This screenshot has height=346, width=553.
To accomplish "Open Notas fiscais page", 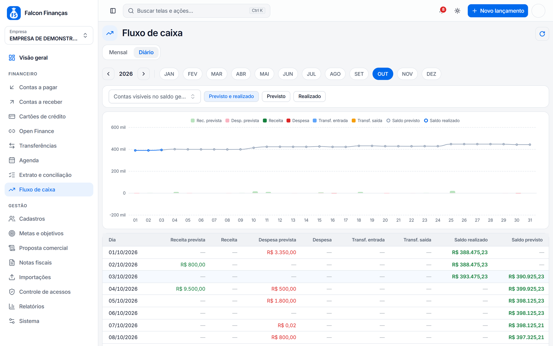I will pos(49,263).
